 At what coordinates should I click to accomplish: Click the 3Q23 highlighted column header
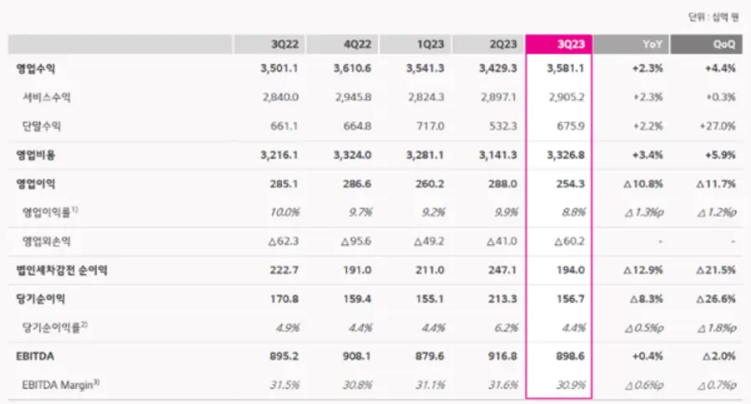[559, 45]
